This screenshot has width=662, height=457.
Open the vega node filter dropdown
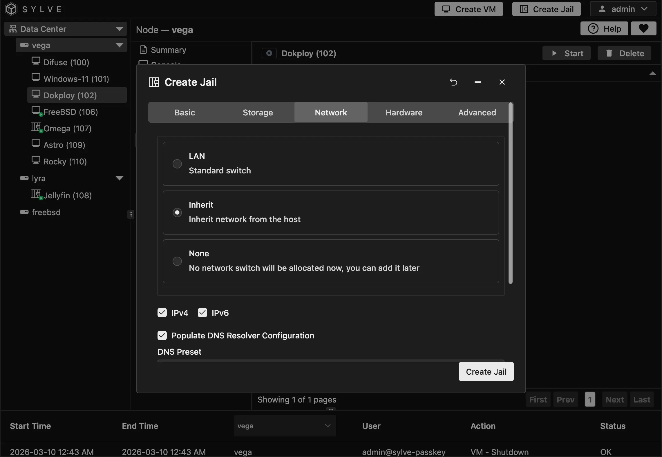pyautogui.click(x=284, y=426)
